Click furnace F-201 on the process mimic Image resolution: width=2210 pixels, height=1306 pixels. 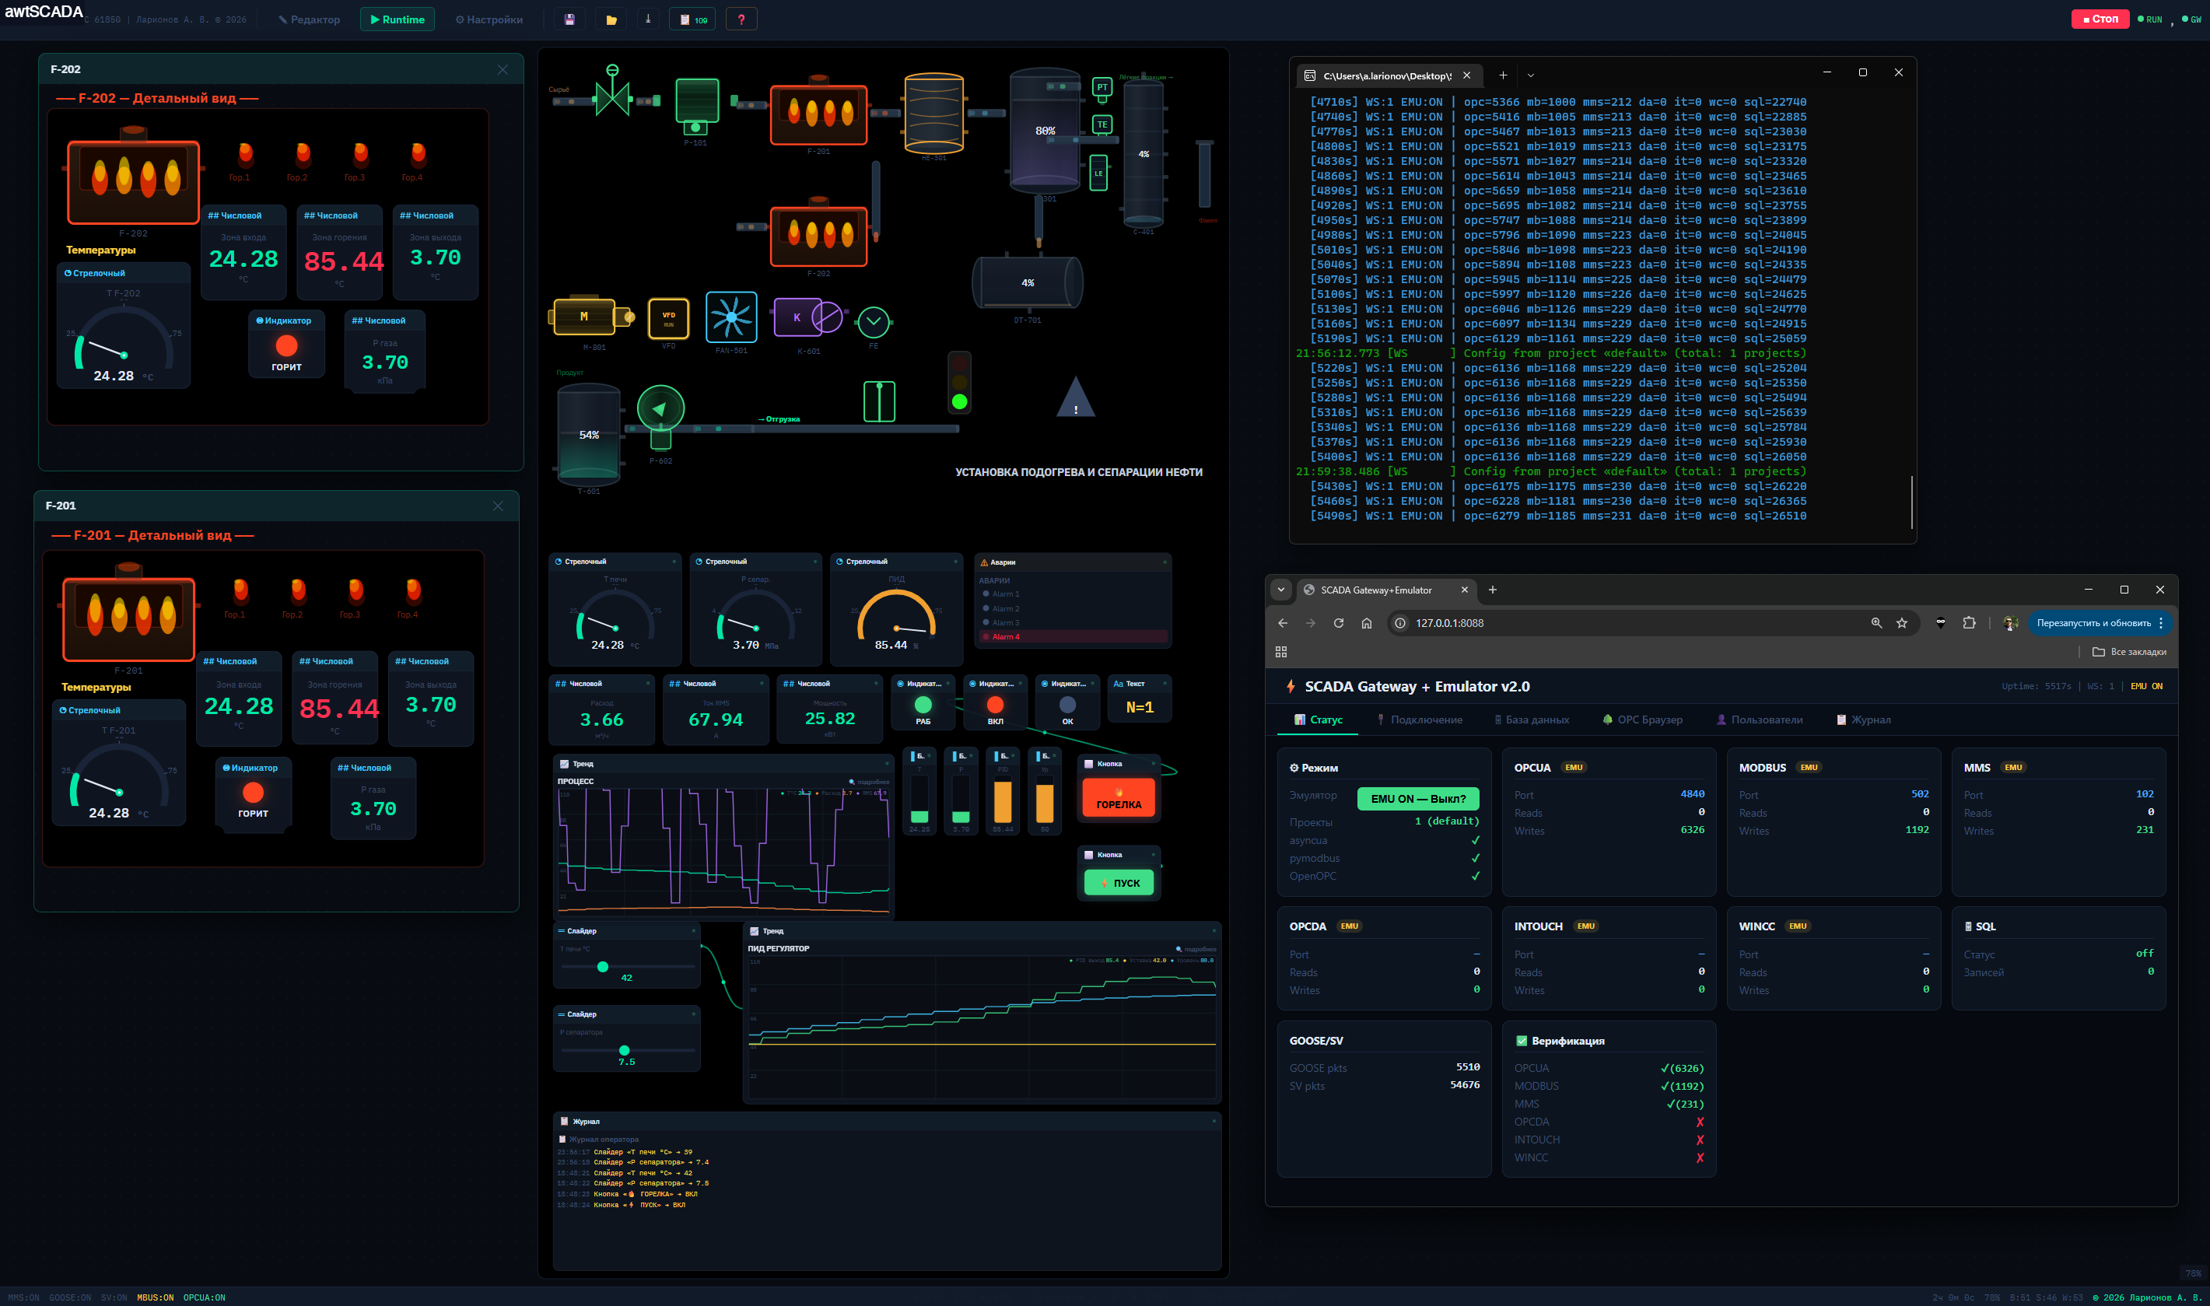[x=818, y=113]
